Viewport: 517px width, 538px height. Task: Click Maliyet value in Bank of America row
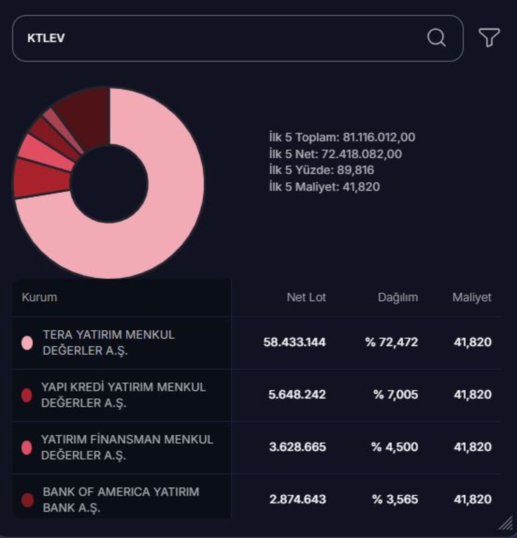pos(473,500)
